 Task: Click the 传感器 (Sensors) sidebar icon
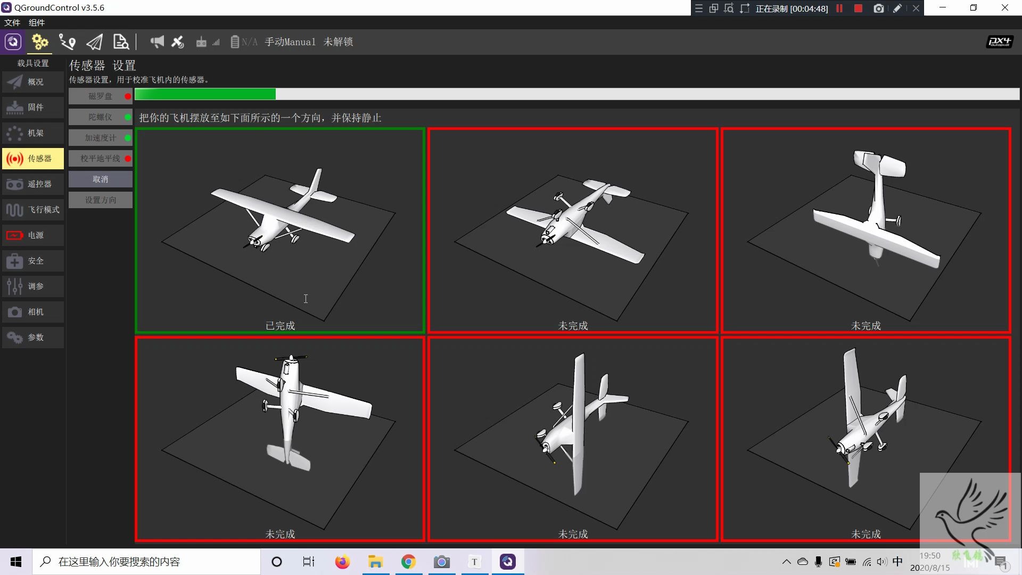point(31,158)
